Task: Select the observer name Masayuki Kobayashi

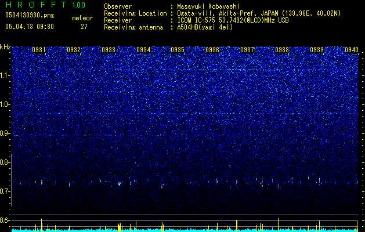Action: point(208,6)
